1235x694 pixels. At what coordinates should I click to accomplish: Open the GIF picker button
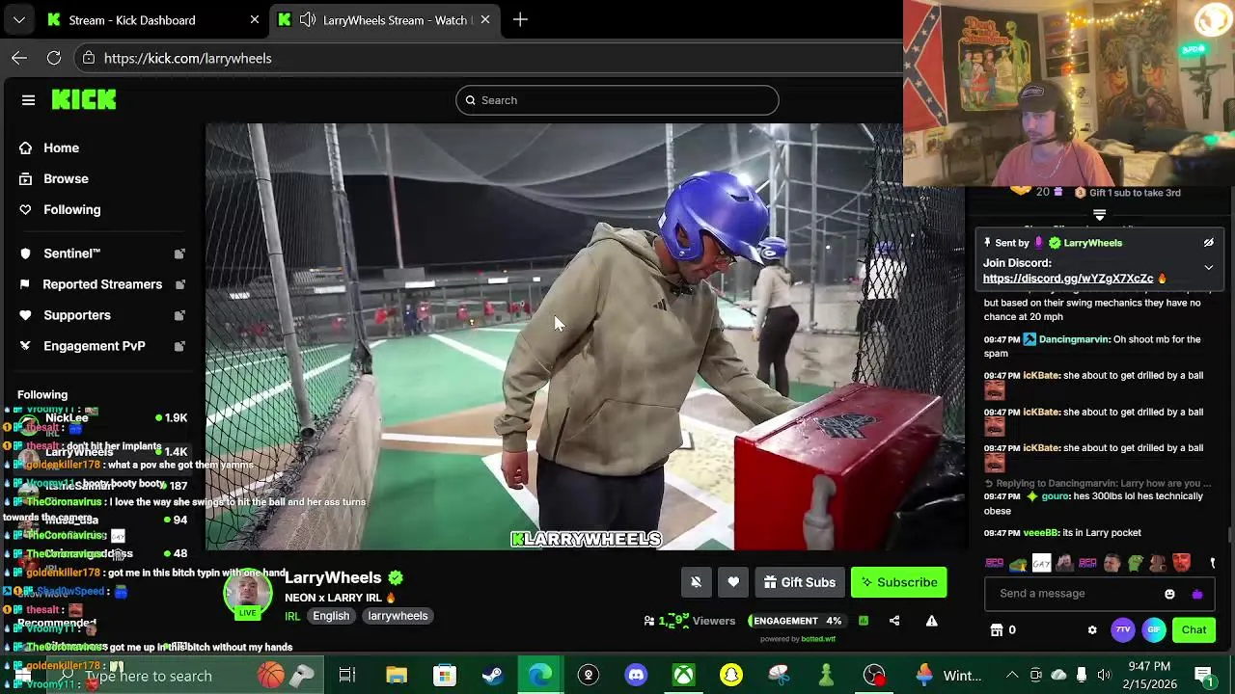tap(1154, 630)
